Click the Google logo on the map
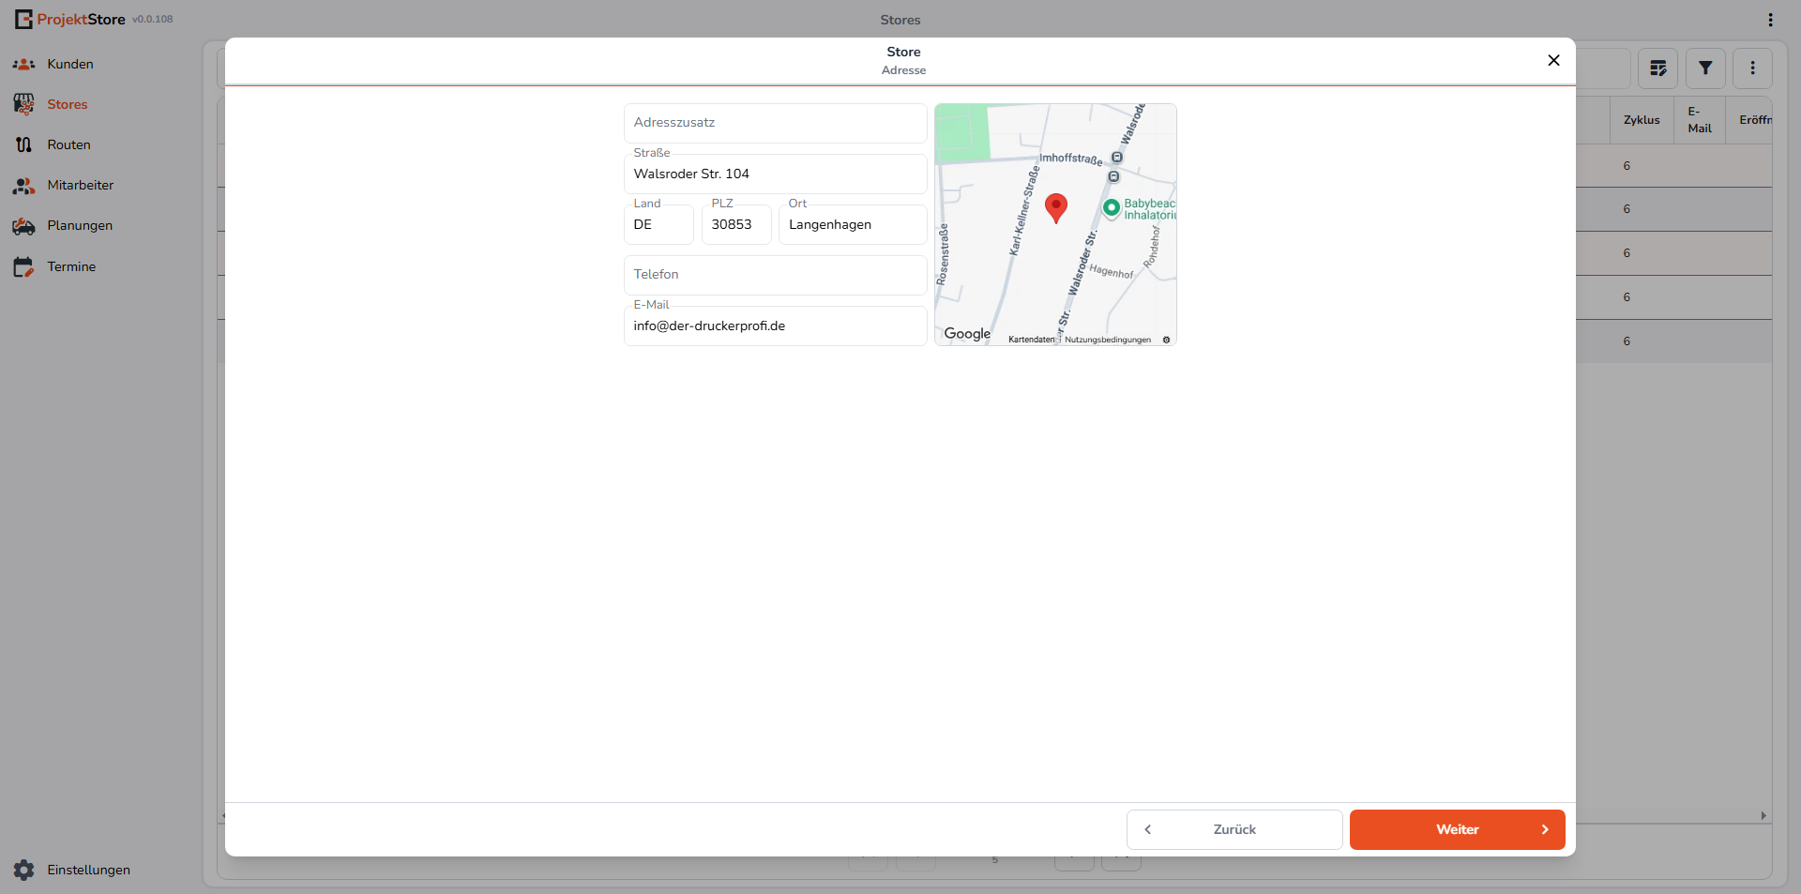The width and height of the screenshot is (1801, 894). (967, 334)
